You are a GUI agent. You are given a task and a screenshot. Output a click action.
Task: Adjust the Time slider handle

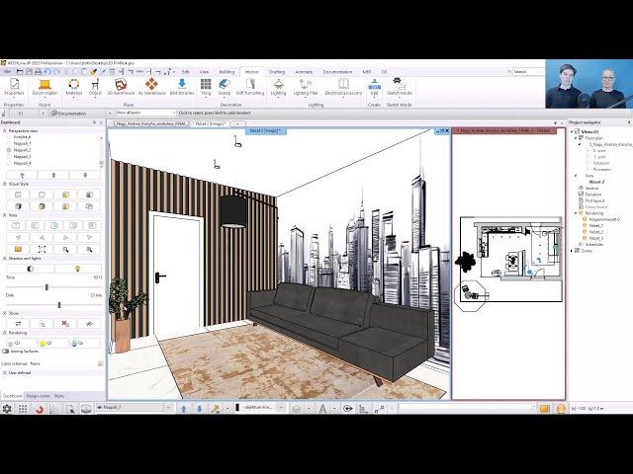[x=46, y=287]
